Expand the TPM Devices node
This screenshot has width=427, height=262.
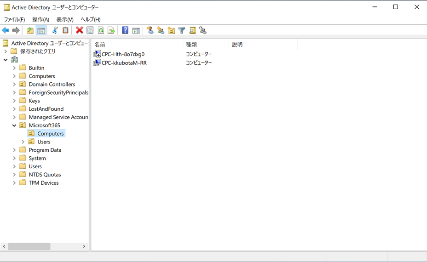[x=14, y=183]
